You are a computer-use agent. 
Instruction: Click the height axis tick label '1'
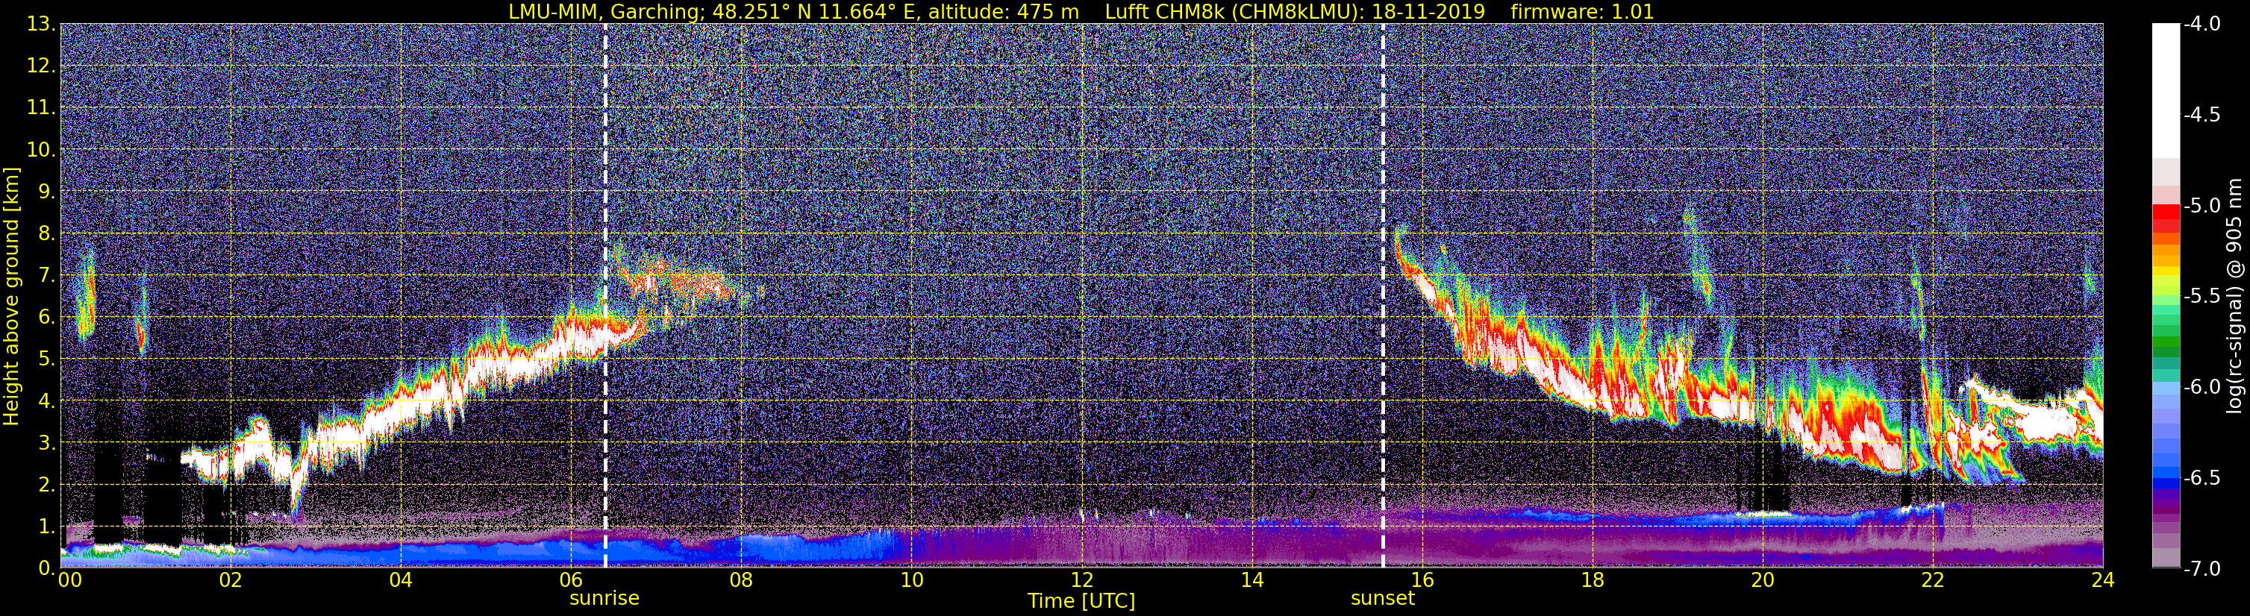[x=47, y=527]
